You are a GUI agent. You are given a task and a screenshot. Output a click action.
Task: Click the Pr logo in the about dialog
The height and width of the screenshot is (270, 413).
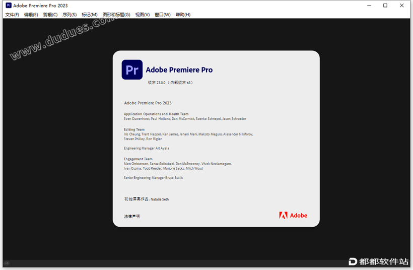tap(132, 70)
